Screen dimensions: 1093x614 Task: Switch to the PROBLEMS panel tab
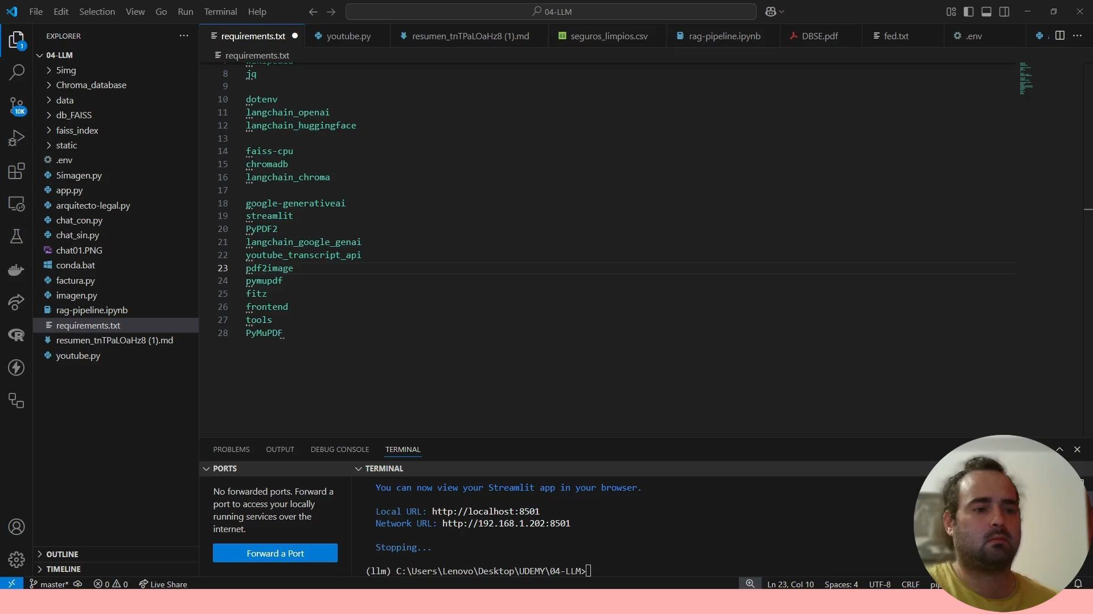pyautogui.click(x=231, y=449)
